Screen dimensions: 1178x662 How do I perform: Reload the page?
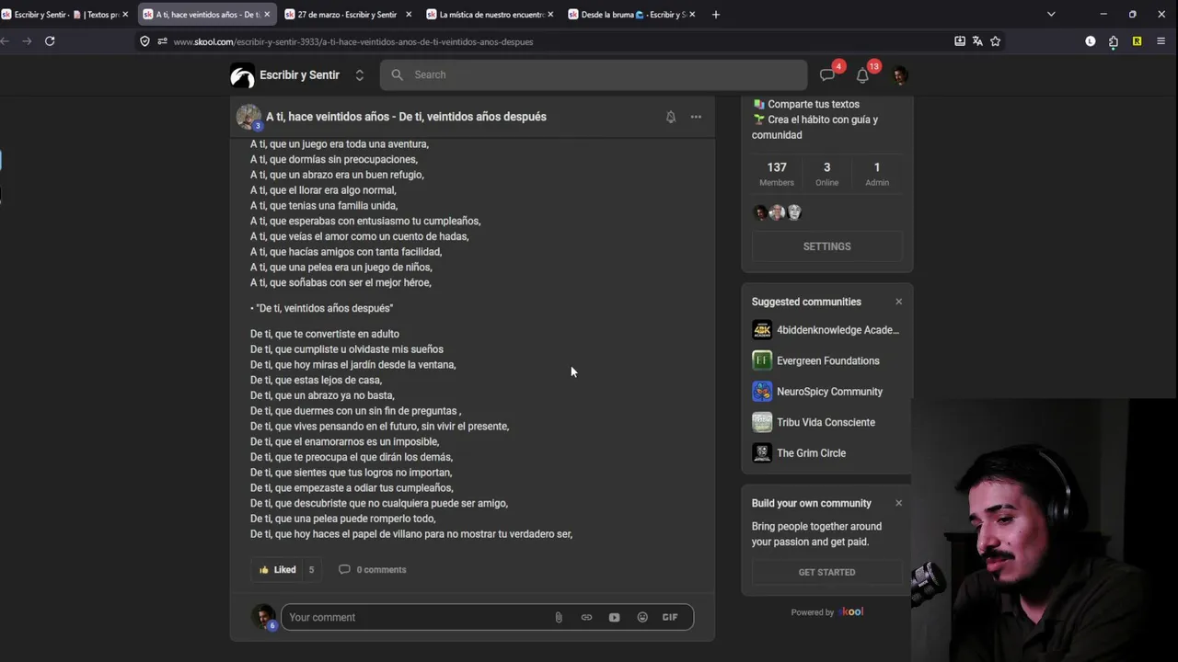point(50,41)
